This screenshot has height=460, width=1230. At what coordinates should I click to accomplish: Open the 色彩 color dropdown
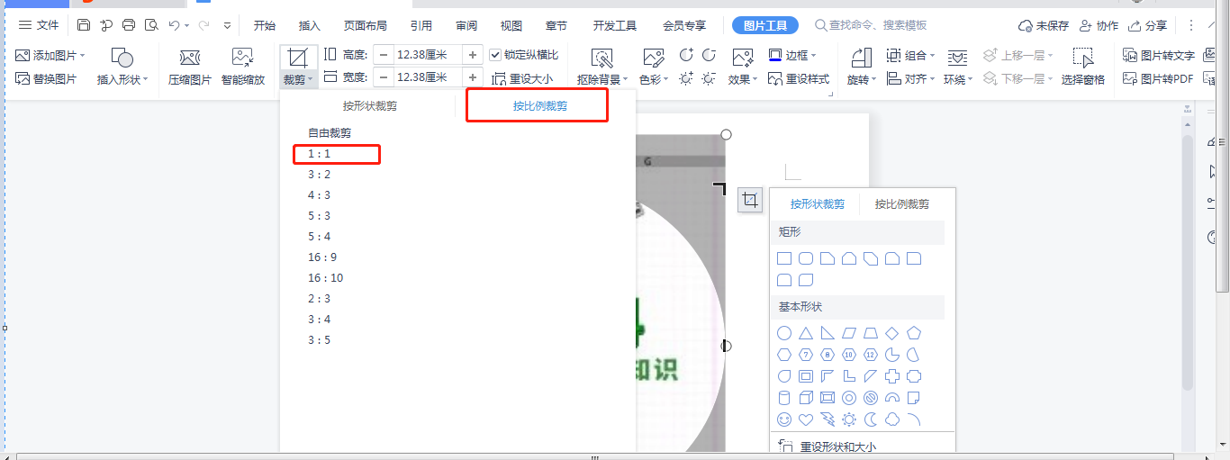tap(666, 80)
